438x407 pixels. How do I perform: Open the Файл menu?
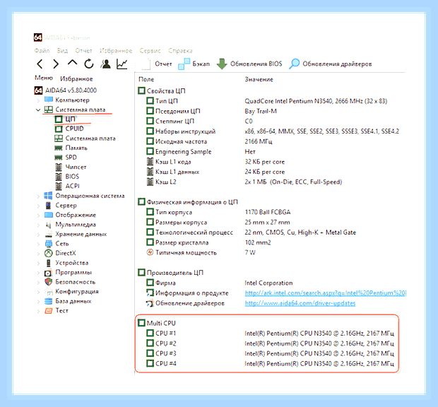tap(42, 51)
